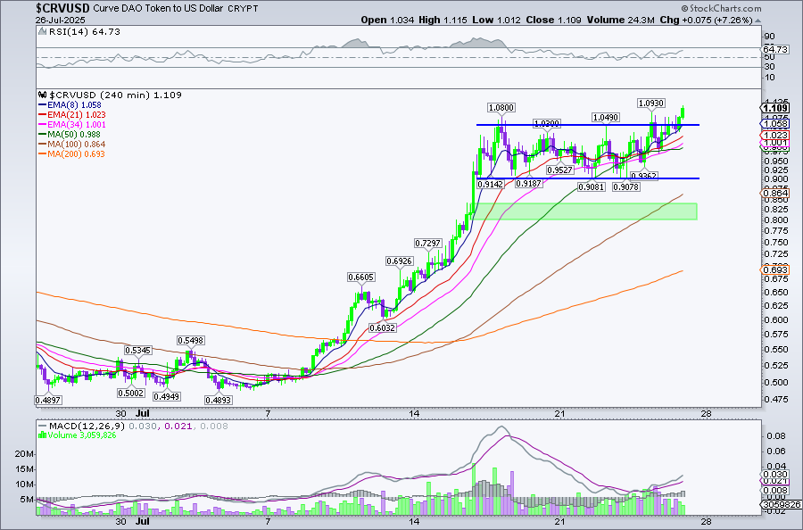Click the MA(100) 0.864 legend entry
The height and width of the screenshot is (530, 803).
click(77, 144)
